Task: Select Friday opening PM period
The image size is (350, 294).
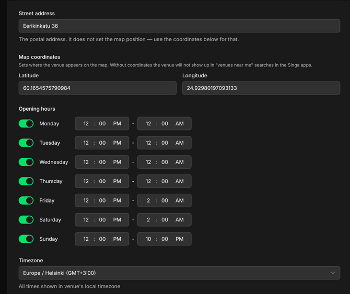Action: (x=117, y=201)
